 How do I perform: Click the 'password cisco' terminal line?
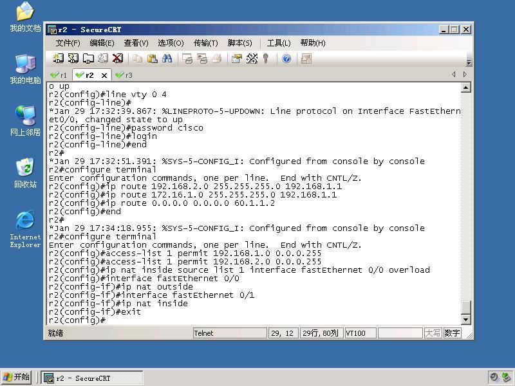point(126,128)
